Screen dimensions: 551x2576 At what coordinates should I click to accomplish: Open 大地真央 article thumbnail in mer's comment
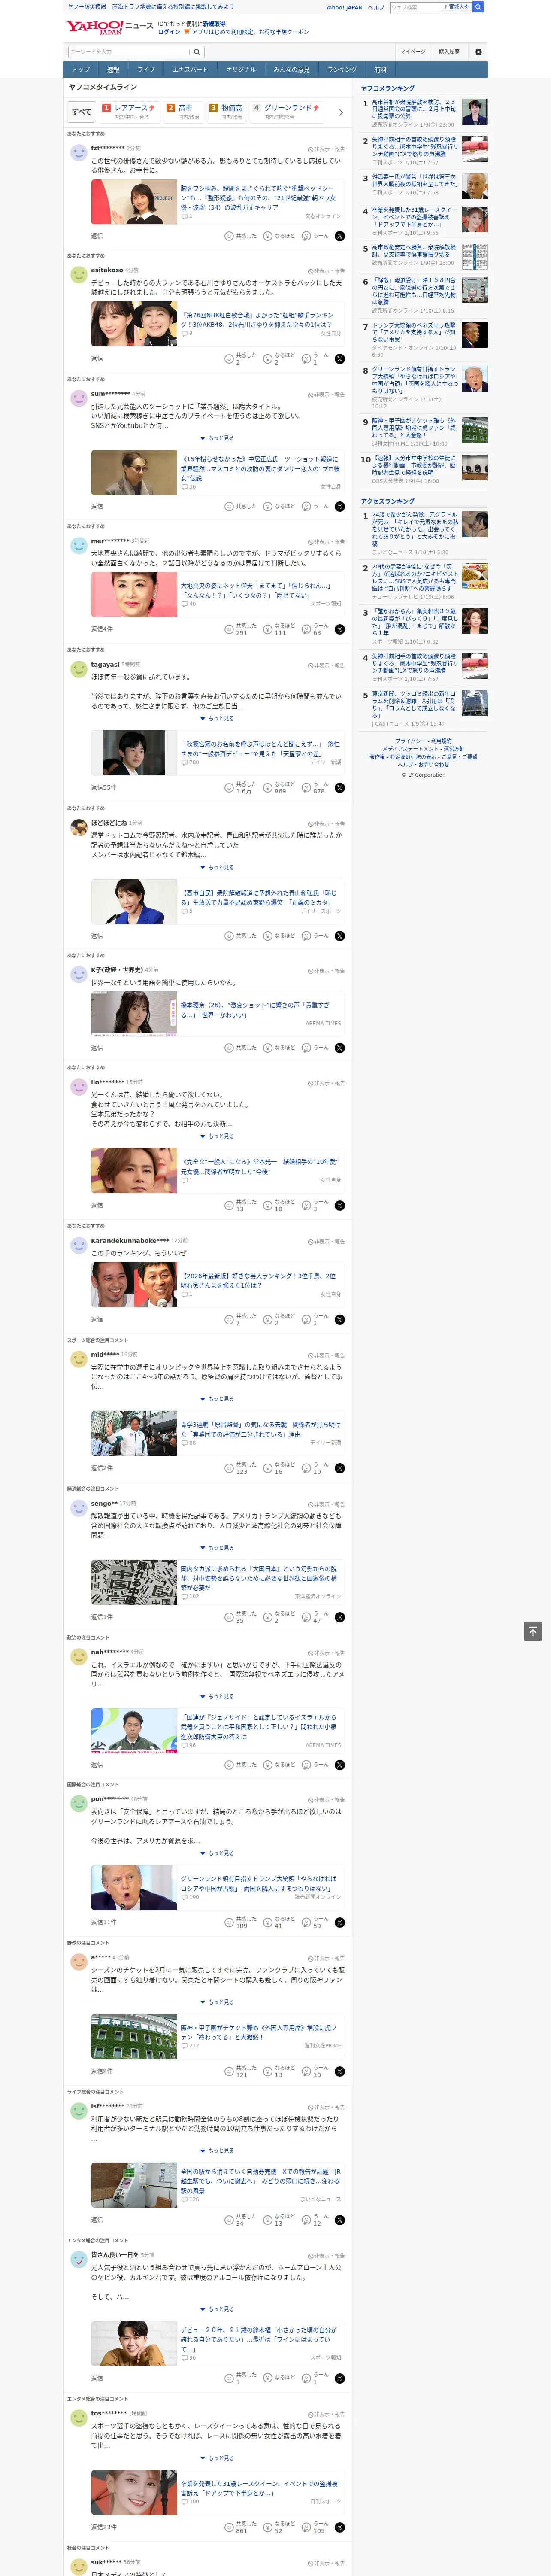134,596
